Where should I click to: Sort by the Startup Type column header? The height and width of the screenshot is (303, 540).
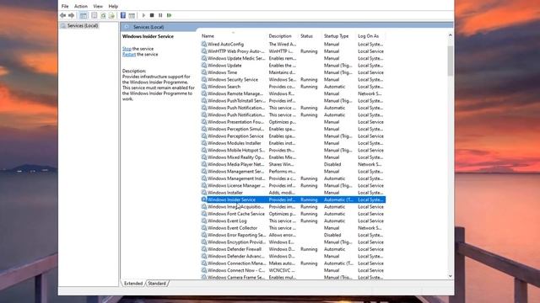click(x=338, y=36)
